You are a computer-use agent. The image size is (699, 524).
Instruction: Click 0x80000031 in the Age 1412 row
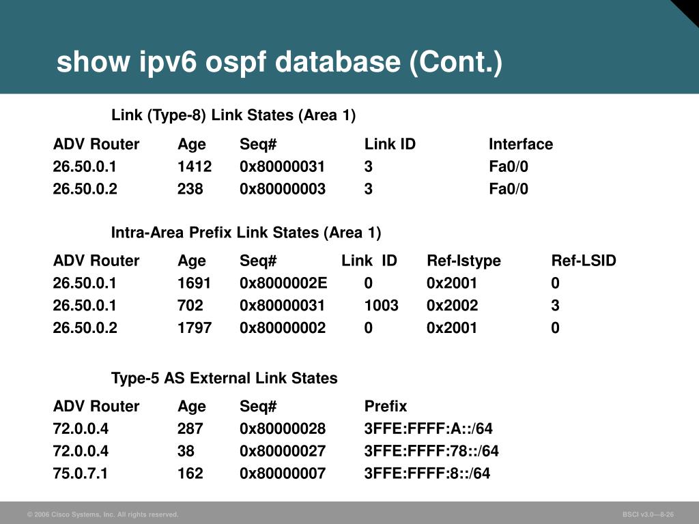[x=282, y=166]
